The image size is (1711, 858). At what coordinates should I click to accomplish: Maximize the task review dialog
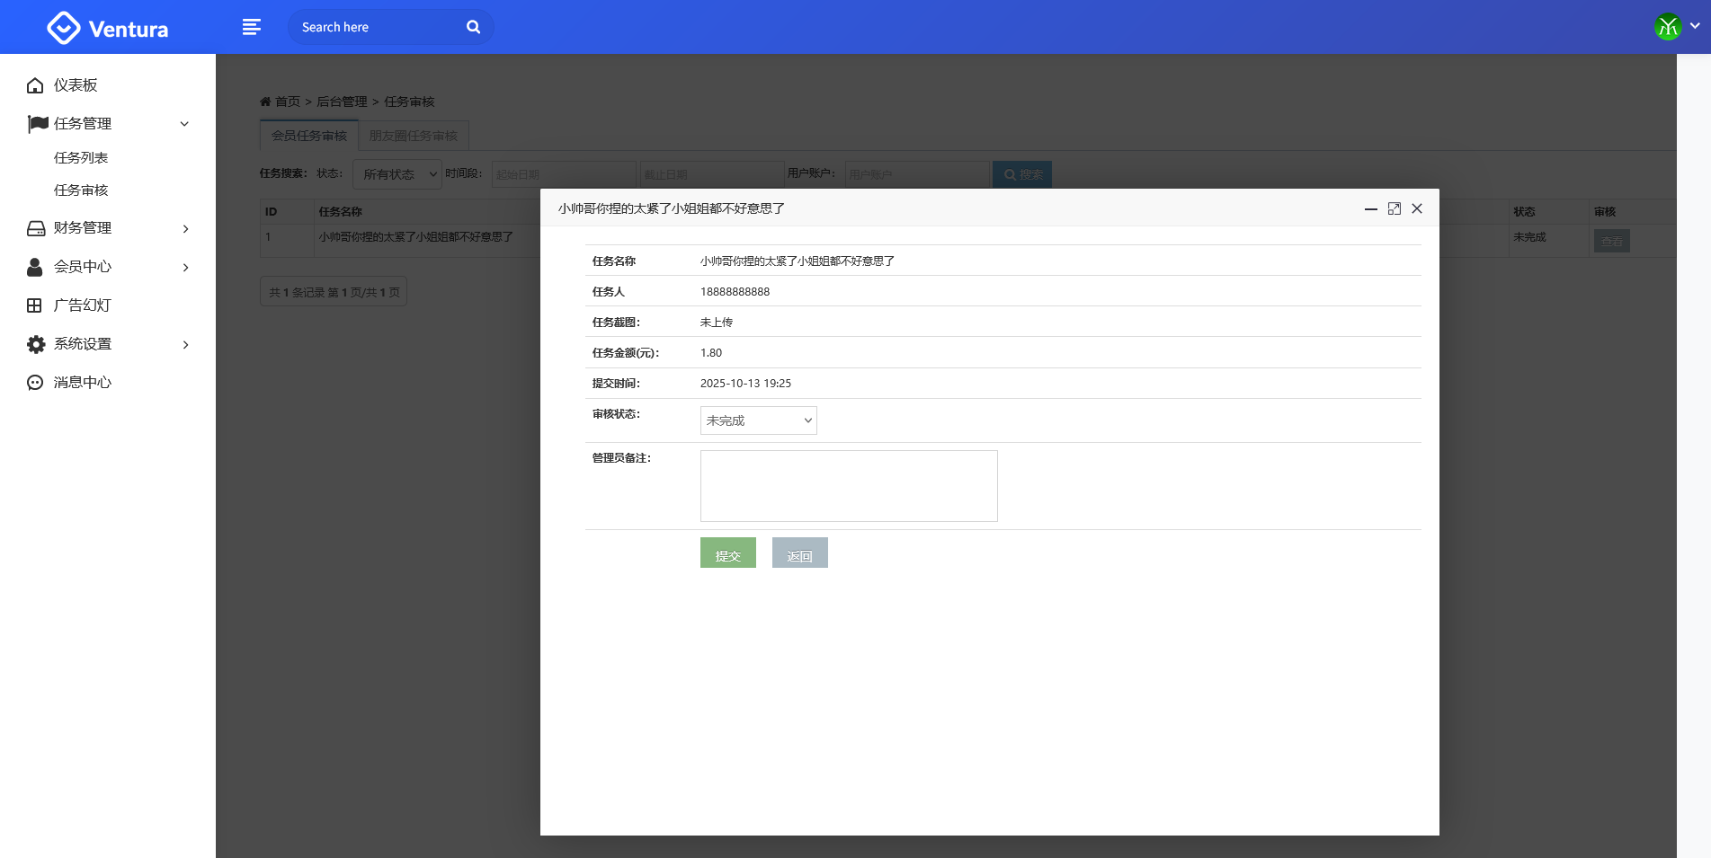pyautogui.click(x=1394, y=208)
